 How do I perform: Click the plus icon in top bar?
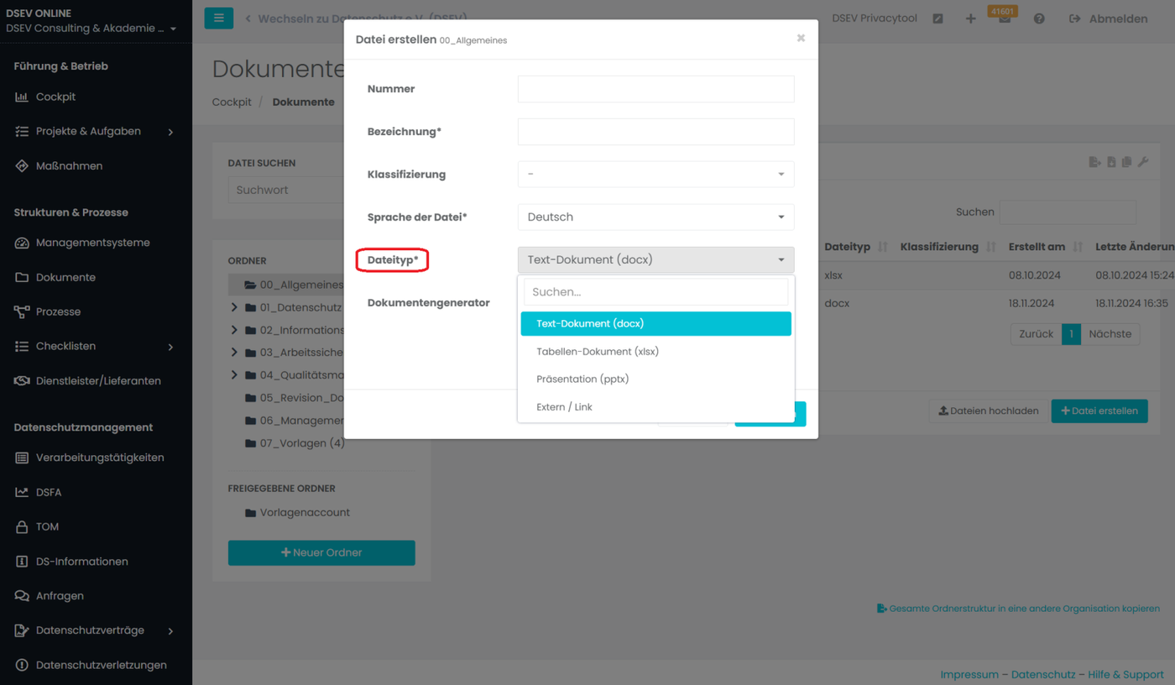tap(970, 18)
